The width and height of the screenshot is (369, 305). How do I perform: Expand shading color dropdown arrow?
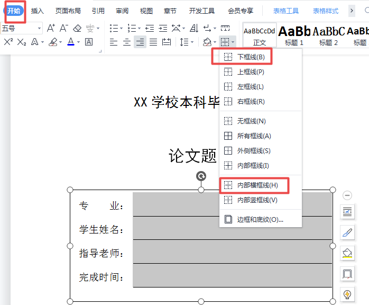point(215,42)
